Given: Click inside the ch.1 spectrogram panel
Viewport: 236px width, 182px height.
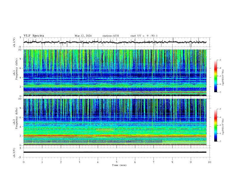Looking at the screenshot, I should (x=115, y=73).
